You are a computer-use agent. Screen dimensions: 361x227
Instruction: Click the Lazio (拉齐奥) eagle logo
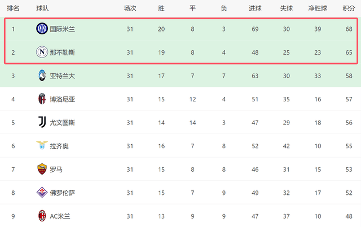(x=42, y=146)
